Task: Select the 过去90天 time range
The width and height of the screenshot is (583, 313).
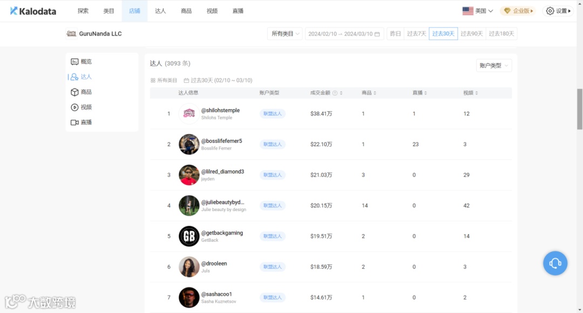Action: click(x=471, y=34)
